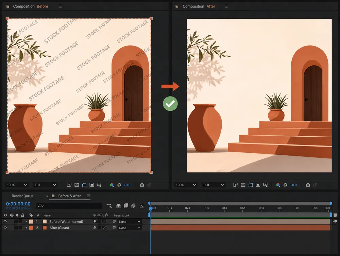Image resolution: width=340 pixels, height=256 pixels.
Task: Click pick whip for Before (Watermarked) layer
Action: [x=114, y=222]
